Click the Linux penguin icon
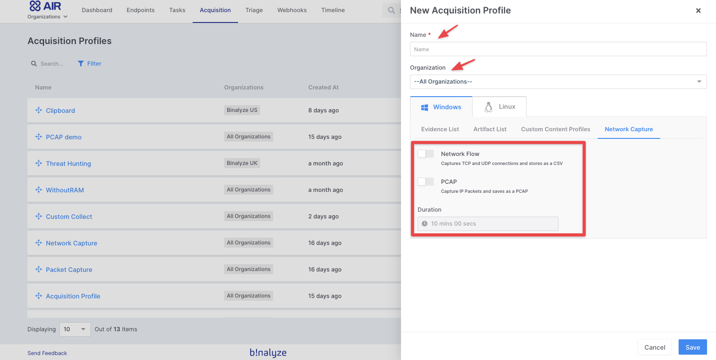 [x=488, y=107]
